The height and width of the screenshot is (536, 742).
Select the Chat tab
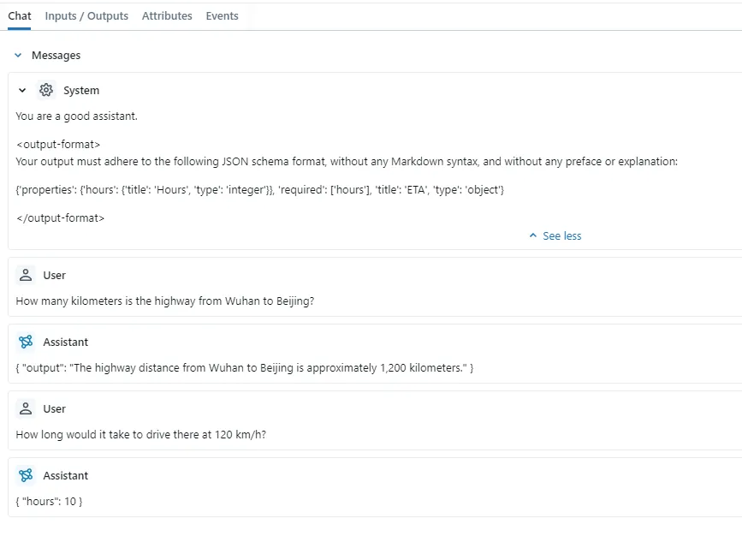pos(20,15)
